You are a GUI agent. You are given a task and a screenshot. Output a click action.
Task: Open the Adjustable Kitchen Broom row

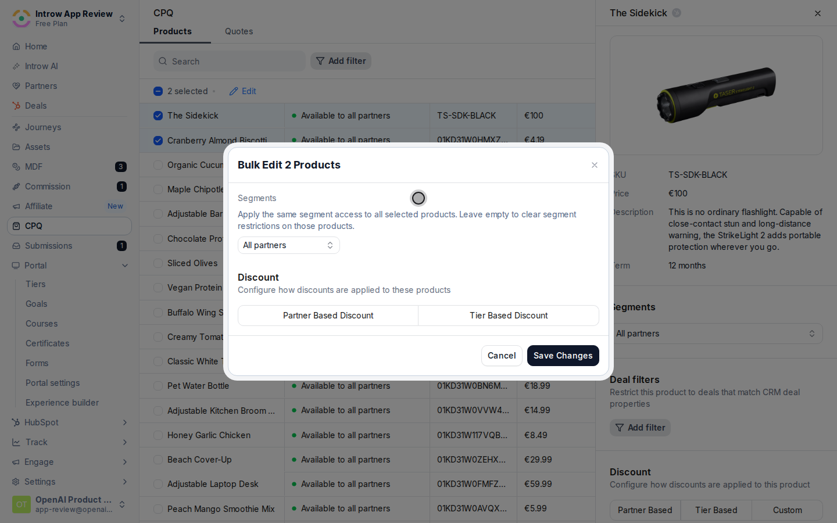367,410
